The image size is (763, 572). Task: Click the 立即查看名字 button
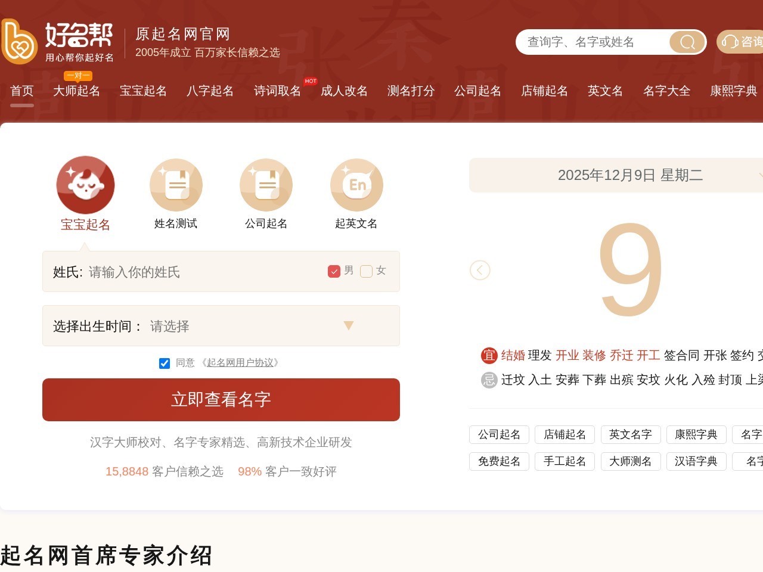coord(221,400)
